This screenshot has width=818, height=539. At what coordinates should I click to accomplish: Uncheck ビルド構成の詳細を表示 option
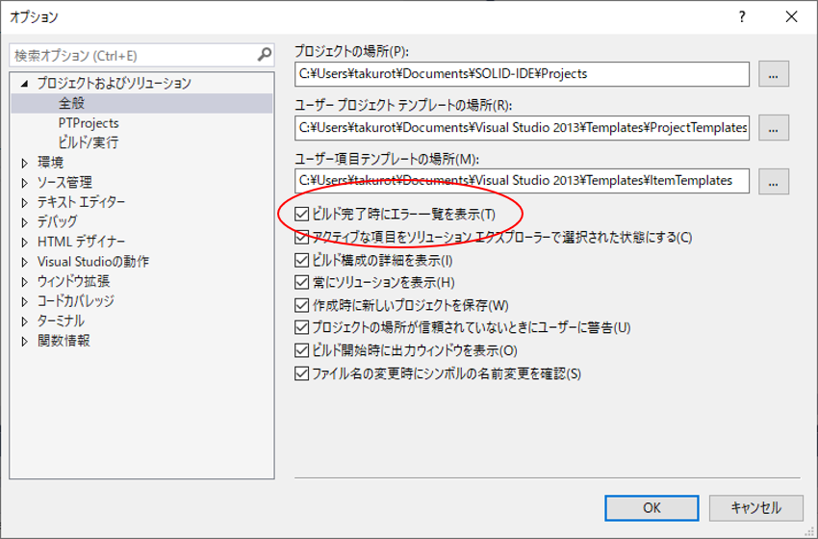click(x=303, y=260)
